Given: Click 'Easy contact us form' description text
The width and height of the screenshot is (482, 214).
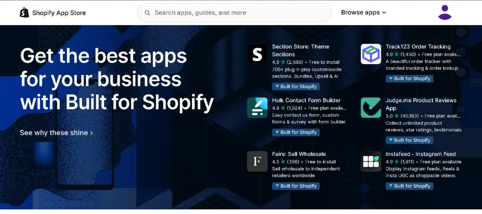Looking at the screenshot, I should [309, 118].
